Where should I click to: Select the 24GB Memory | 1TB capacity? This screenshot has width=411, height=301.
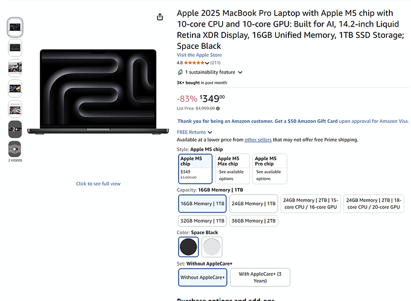[x=253, y=203]
